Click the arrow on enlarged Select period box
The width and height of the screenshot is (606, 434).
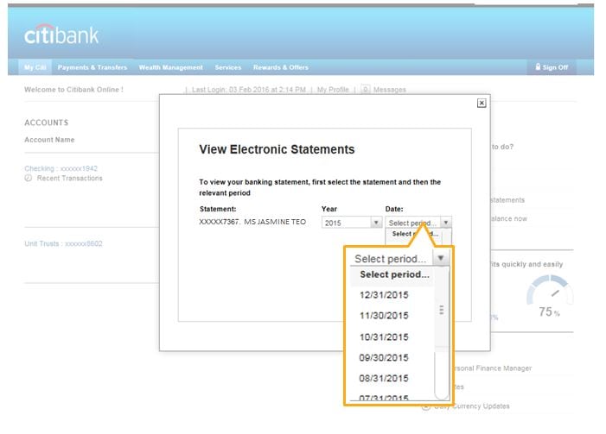coord(441,259)
